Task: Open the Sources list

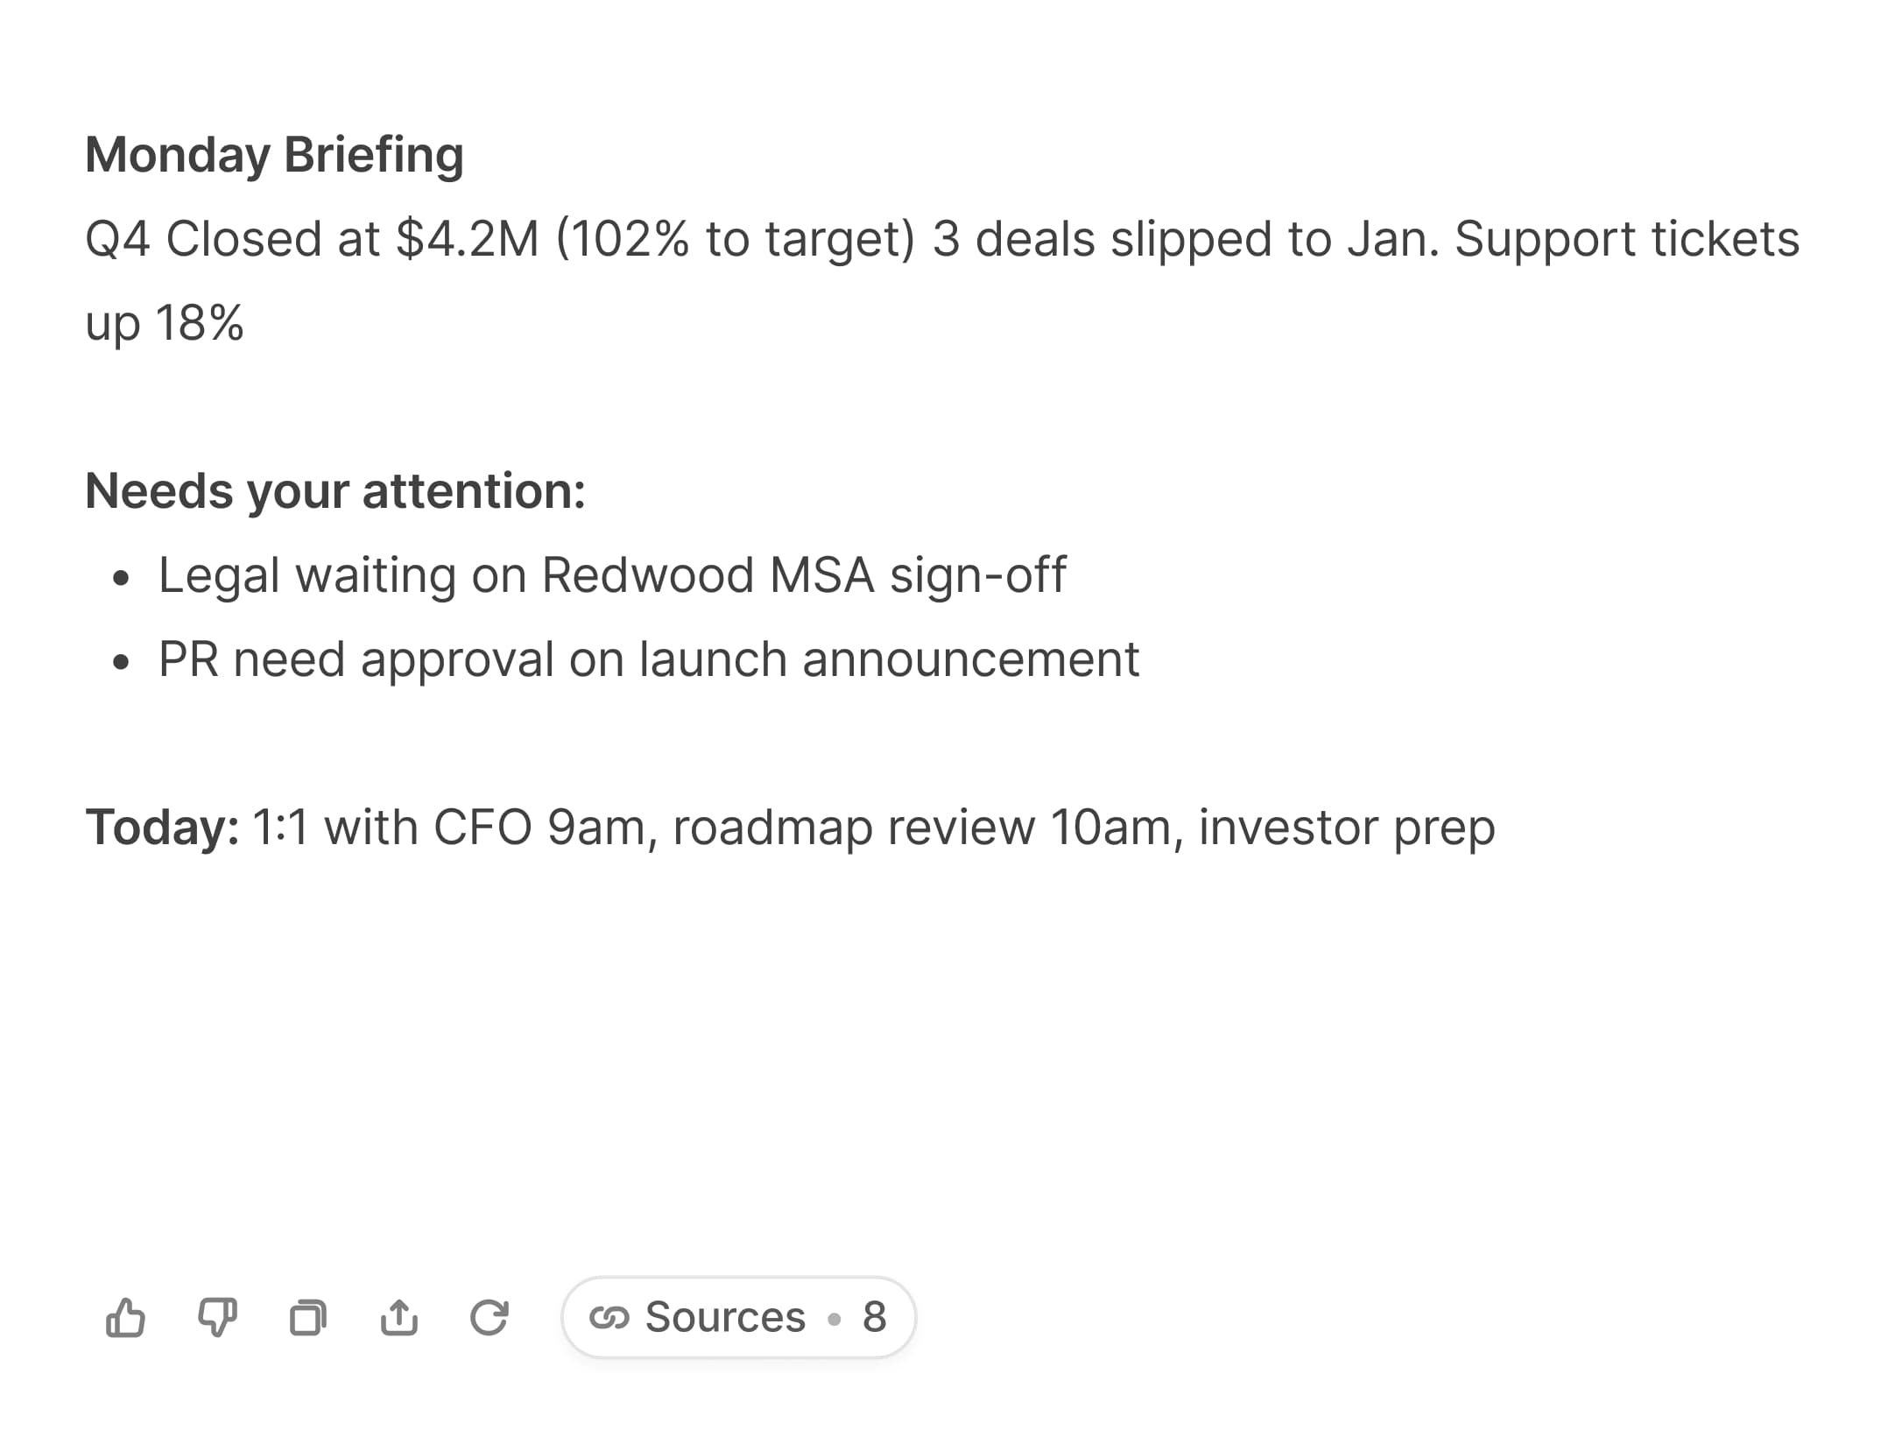Action: 724,1317
